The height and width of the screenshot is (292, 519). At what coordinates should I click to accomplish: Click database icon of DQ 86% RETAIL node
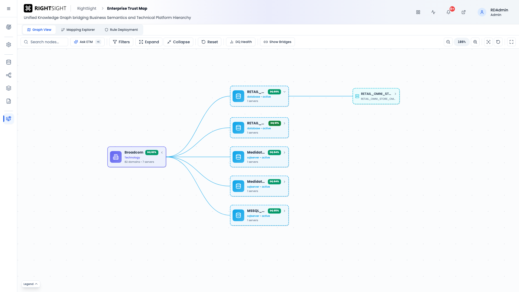click(238, 96)
